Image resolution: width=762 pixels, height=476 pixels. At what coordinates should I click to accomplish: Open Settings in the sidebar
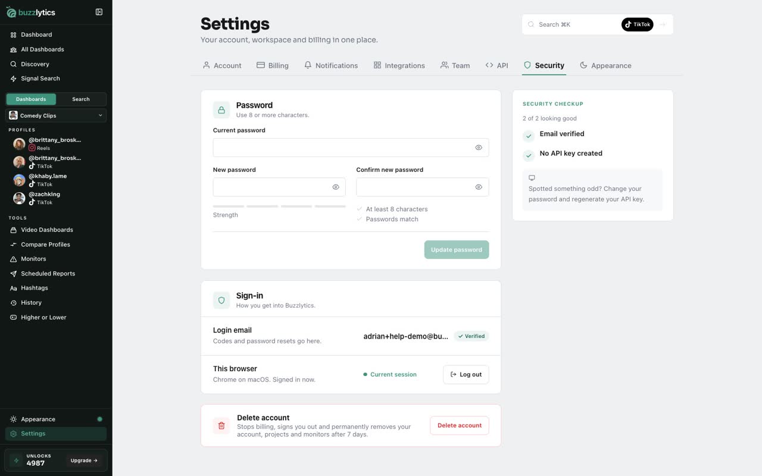click(56, 434)
